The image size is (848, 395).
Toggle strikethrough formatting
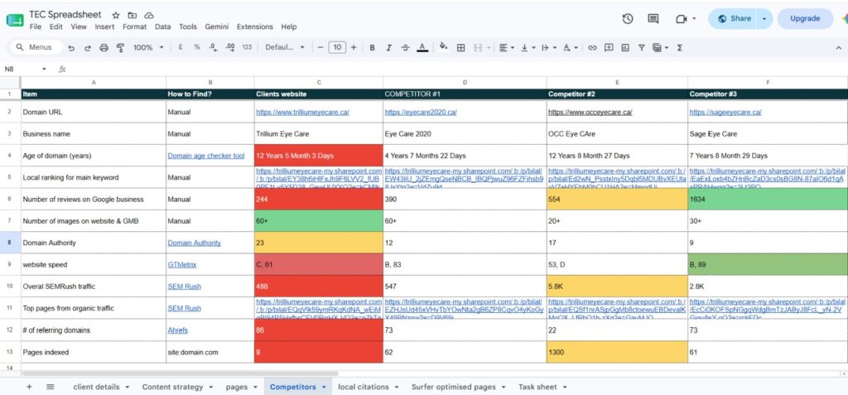click(405, 48)
